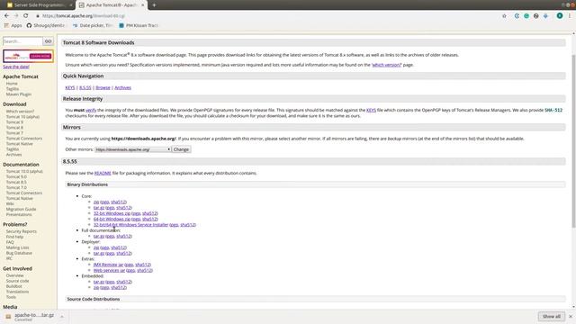This screenshot has width=576, height=324.
Task: Open a new browser tab
Action: (154, 5)
